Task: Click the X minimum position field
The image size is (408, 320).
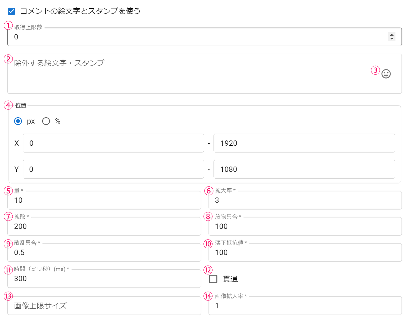Action: tap(113, 143)
